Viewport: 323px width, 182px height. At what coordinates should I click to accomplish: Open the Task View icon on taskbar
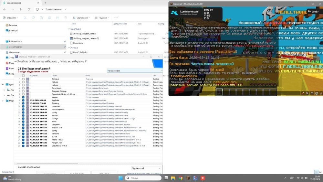pos(166,178)
